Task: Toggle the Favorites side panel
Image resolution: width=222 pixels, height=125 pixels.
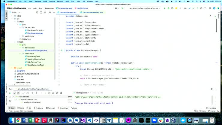Action: coord(6,100)
